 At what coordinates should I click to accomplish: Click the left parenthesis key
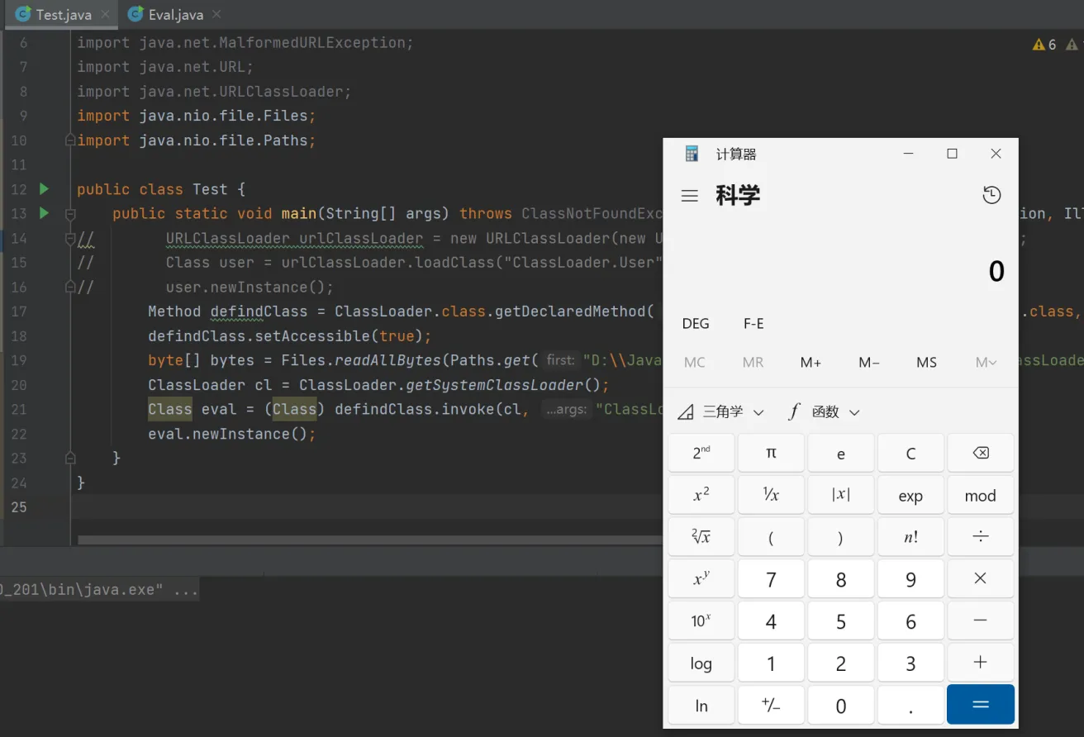(771, 537)
